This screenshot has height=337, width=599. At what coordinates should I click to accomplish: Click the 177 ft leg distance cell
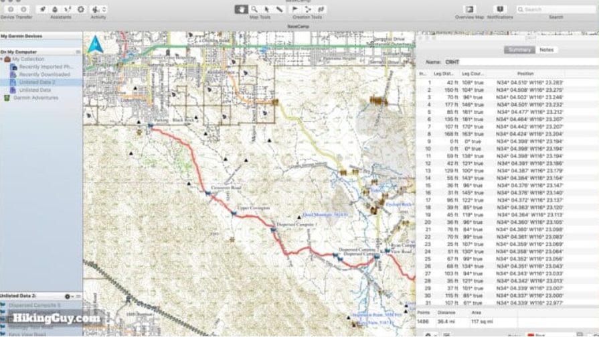(x=452, y=105)
